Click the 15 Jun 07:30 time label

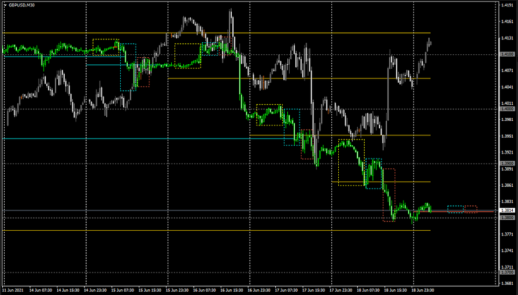click(123, 290)
